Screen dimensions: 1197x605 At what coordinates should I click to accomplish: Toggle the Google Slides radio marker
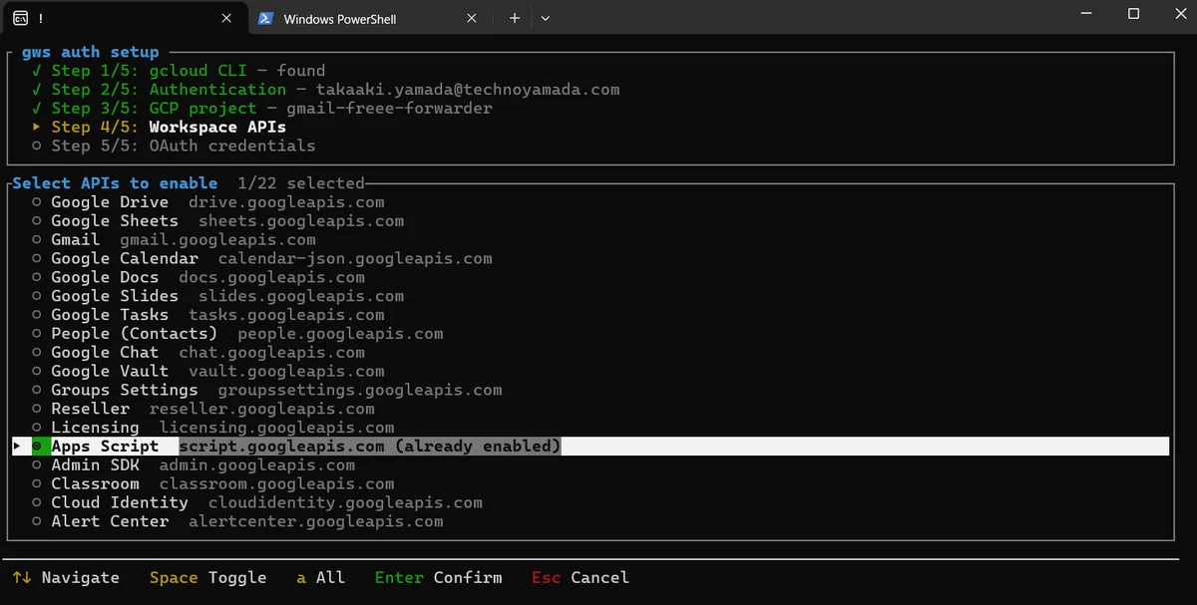point(37,296)
